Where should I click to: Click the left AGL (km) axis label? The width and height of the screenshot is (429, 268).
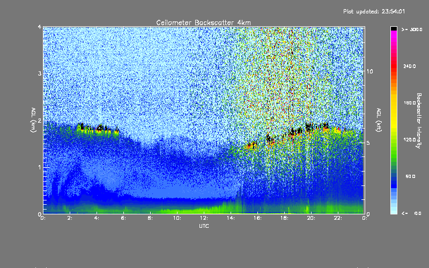[x=34, y=120]
